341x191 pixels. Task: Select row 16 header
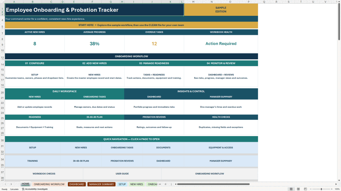[x=3, y=75]
